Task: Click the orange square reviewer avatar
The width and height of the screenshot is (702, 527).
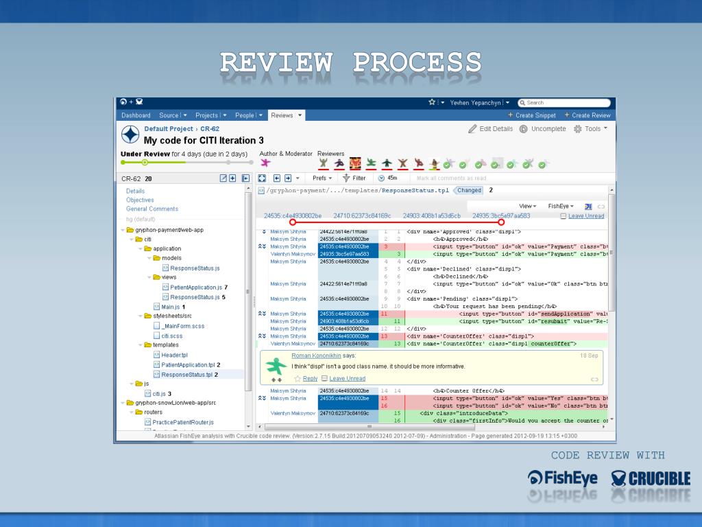Action: [x=355, y=163]
